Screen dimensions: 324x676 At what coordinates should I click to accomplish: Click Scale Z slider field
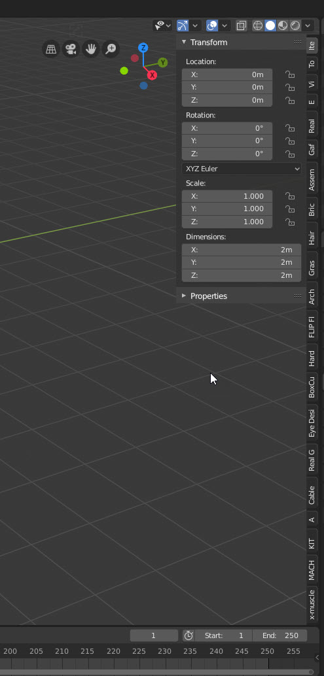[227, 222]
